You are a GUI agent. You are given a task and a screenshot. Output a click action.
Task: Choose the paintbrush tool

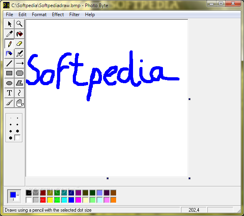(9, 103)
